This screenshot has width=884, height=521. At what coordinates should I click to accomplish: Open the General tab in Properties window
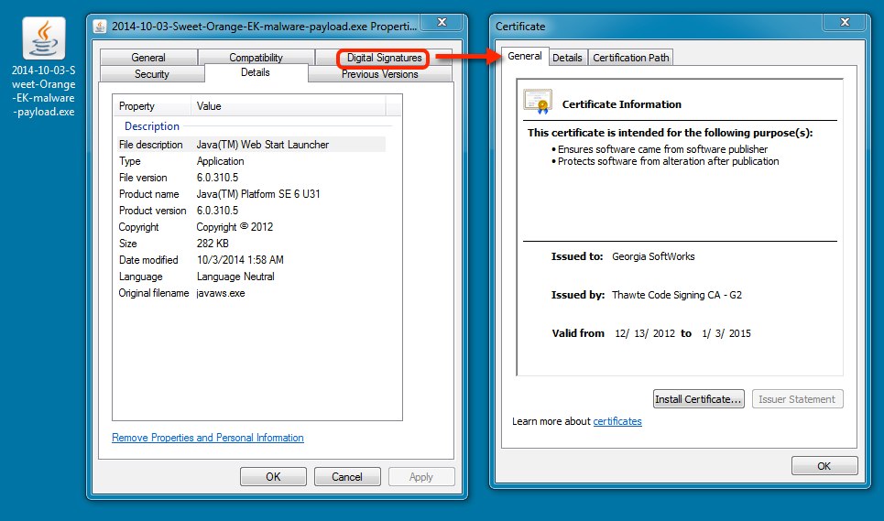[148, 58]
